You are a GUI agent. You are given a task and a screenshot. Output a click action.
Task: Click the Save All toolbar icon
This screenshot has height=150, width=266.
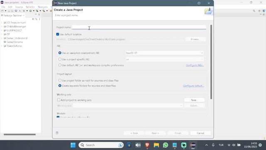point(12,11)
